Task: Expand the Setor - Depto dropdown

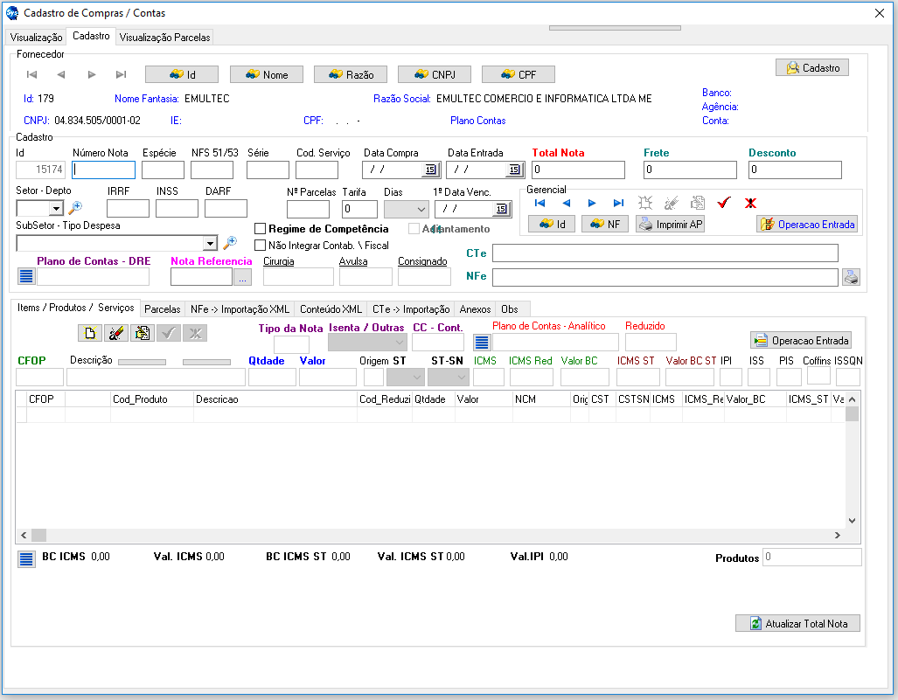Action: pos(56,209)
